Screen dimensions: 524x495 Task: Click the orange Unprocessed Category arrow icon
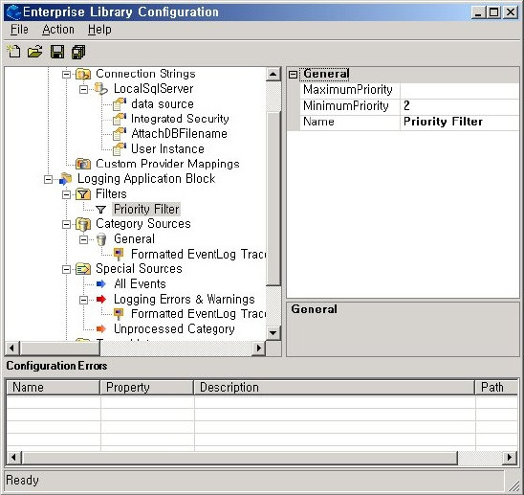[x=101, y=329]
